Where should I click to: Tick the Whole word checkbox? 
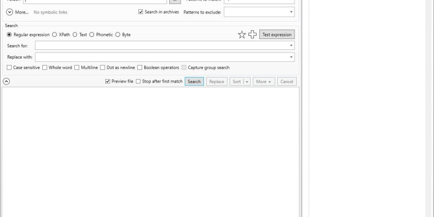[x=45, y=68]
